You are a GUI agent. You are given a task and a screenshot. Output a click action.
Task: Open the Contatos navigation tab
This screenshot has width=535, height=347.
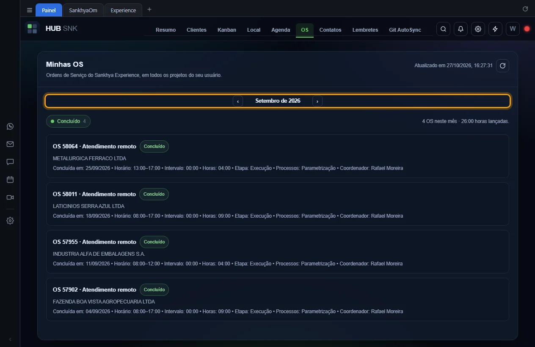330,30
